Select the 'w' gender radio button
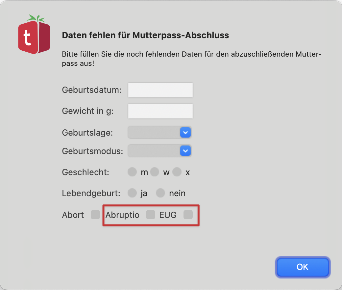This screenshot has height=290, width=342. tap(154, 172)
